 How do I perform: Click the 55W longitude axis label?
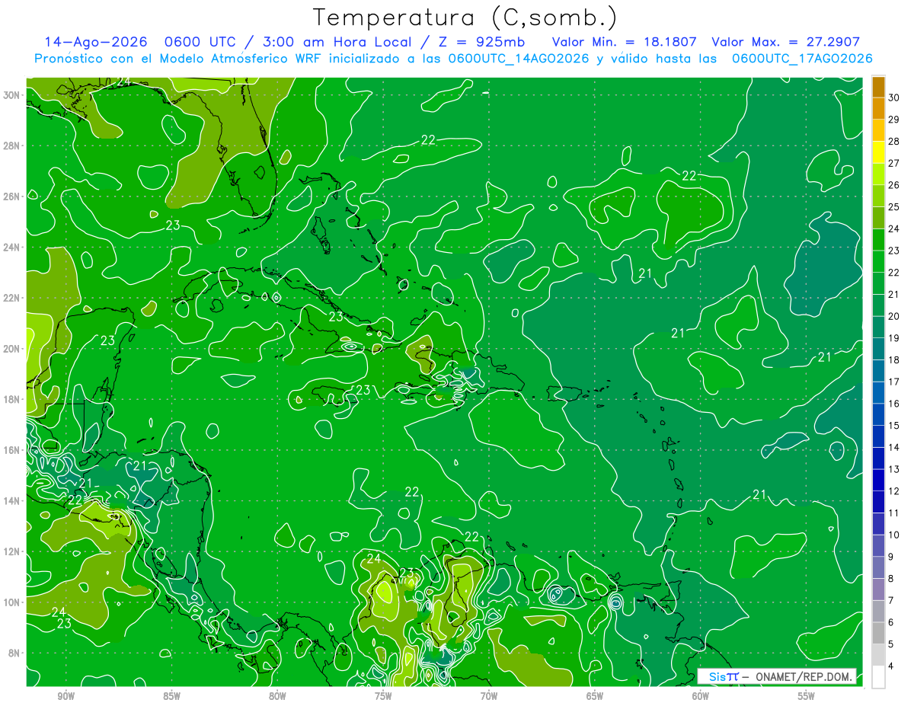click(x=807, y=696)
